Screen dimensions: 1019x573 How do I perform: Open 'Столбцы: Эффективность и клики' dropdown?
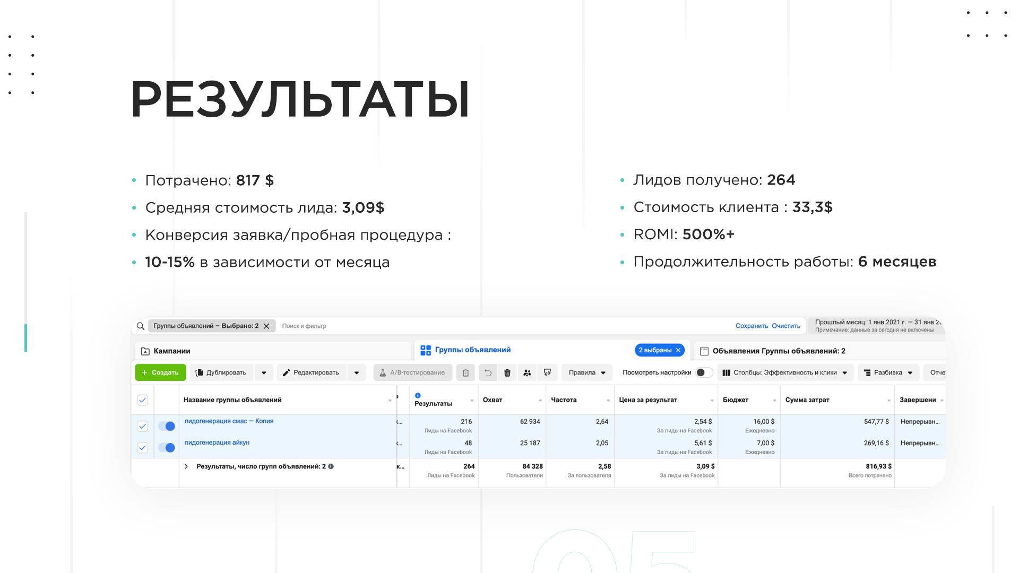pyautogui.click(x=785, y=372)
